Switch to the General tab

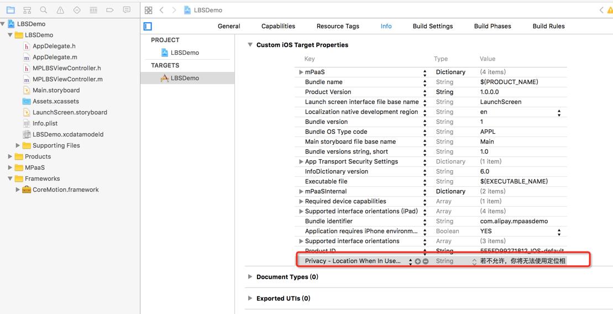[x=229, y=26]
